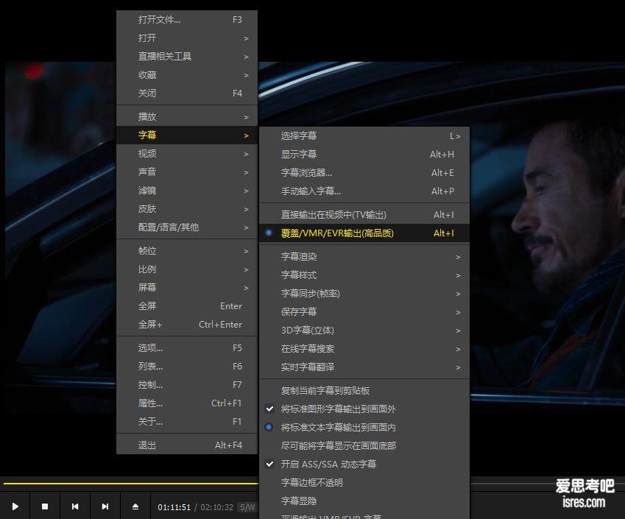The image size is (625, 519).
Task: Select 关闭 in the context menu
Action: (x=186, y=93)
